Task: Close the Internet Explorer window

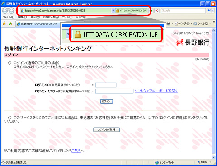Action: [213, 4]
